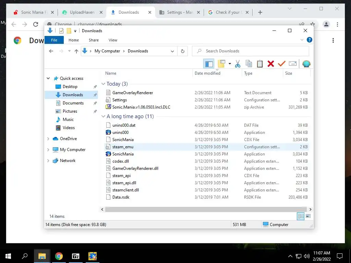Expand the My Computer tree node

[x=48, y=150]
